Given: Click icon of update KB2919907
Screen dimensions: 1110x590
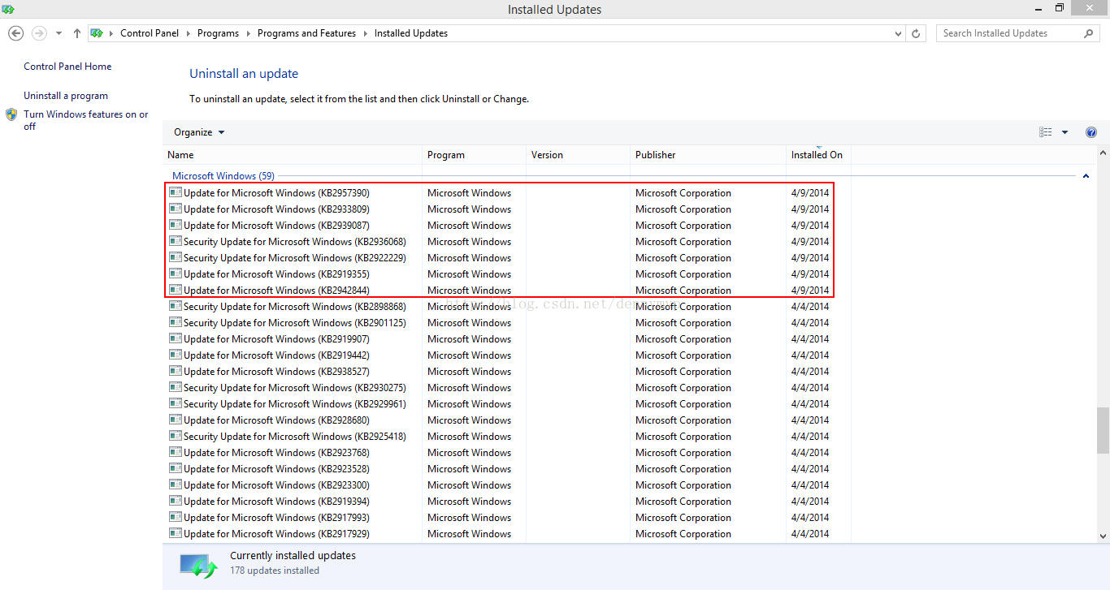Looking at the screenshot, I should [x=175, y=338].
